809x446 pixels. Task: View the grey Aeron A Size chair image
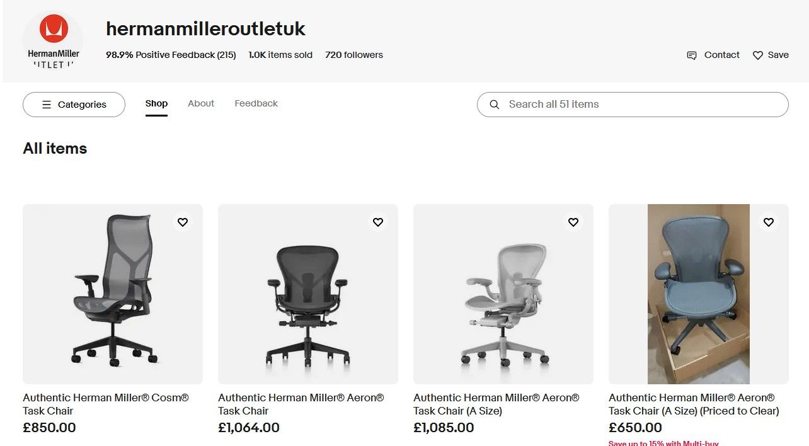503,294
